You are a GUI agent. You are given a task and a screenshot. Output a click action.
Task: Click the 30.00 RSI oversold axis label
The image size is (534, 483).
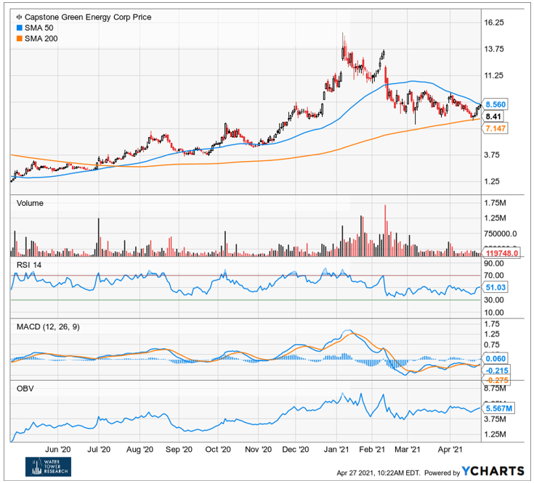(494, 300)
